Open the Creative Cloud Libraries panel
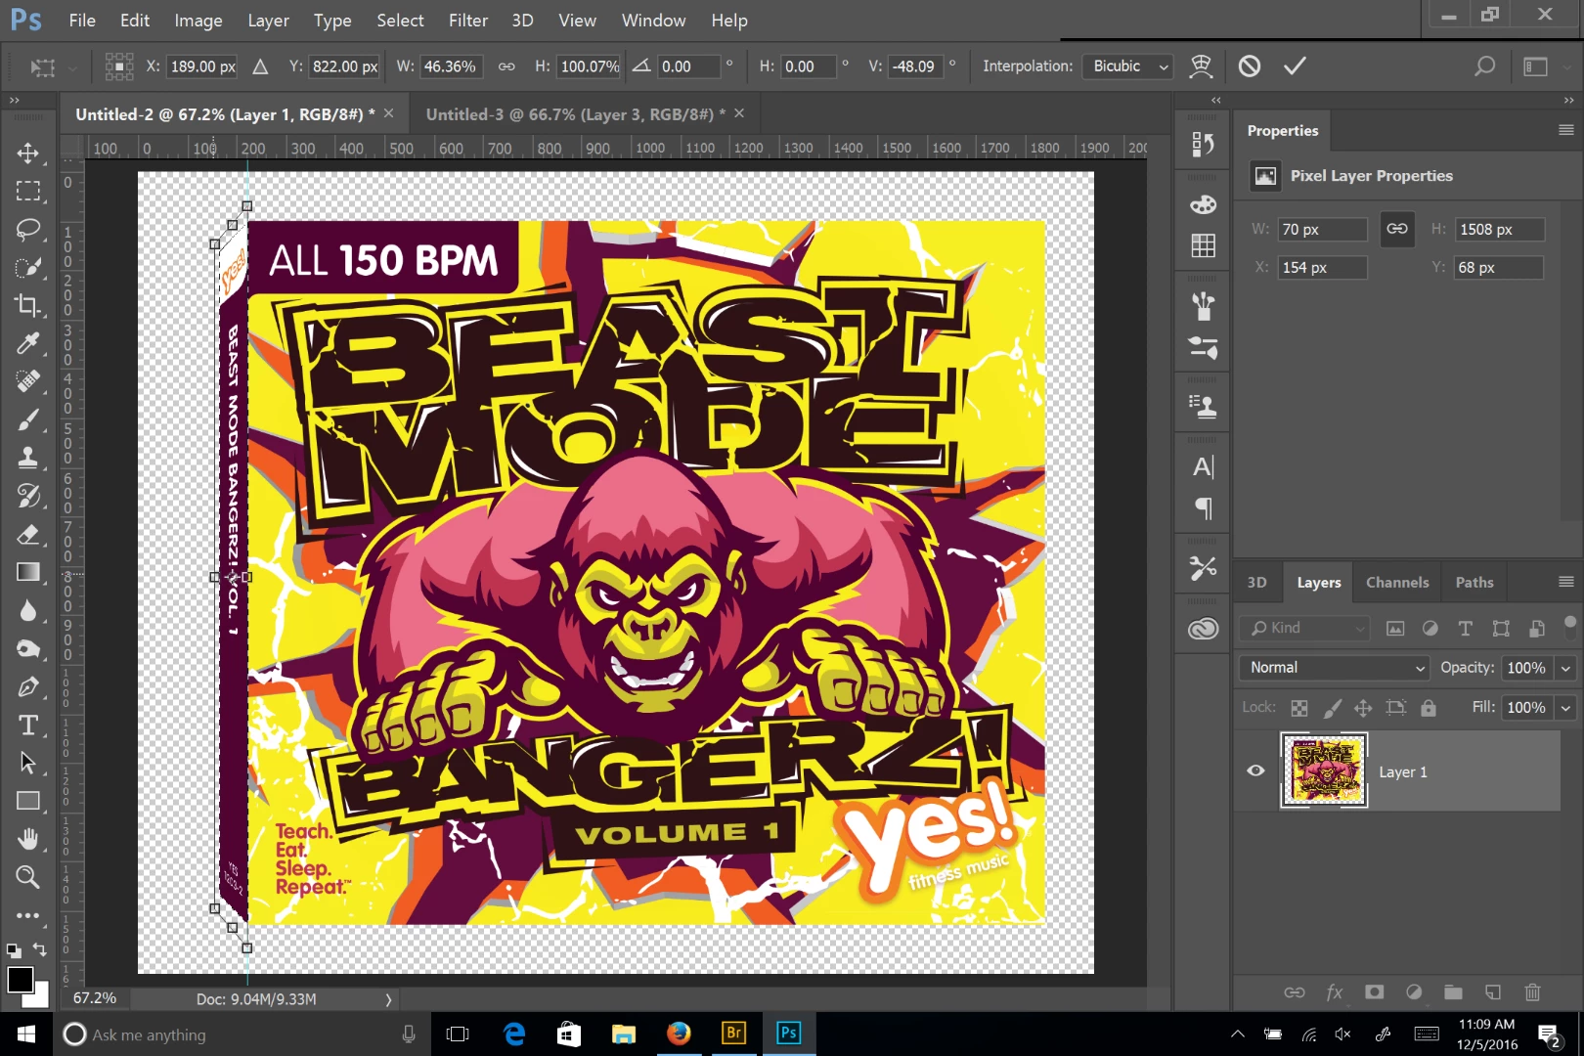This screenshot has height=1056, width=1584. point(1203,629)
